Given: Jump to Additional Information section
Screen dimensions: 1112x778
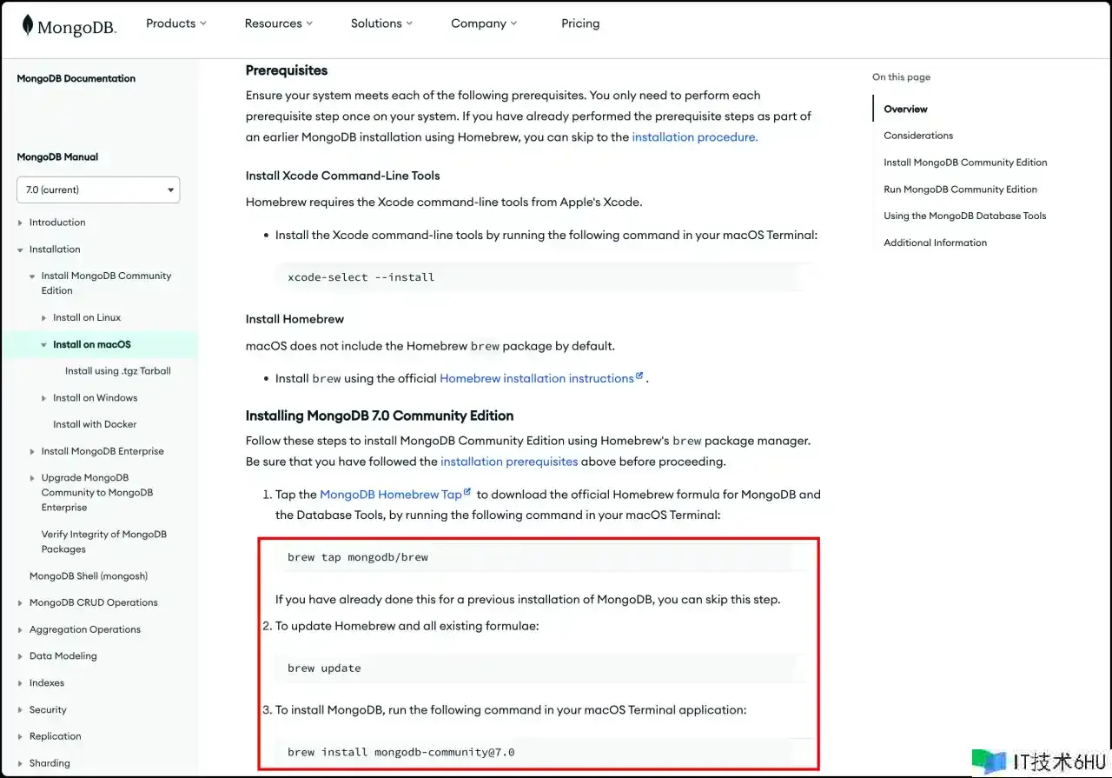Looking at the screenshot, I should (936, 243).
